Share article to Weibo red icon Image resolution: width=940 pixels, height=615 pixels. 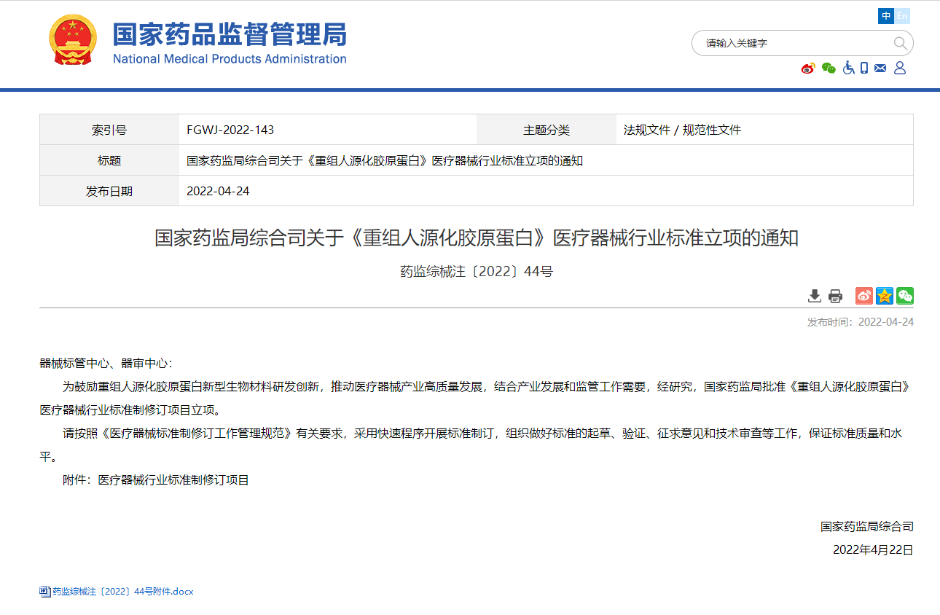[x=864, y=296]
